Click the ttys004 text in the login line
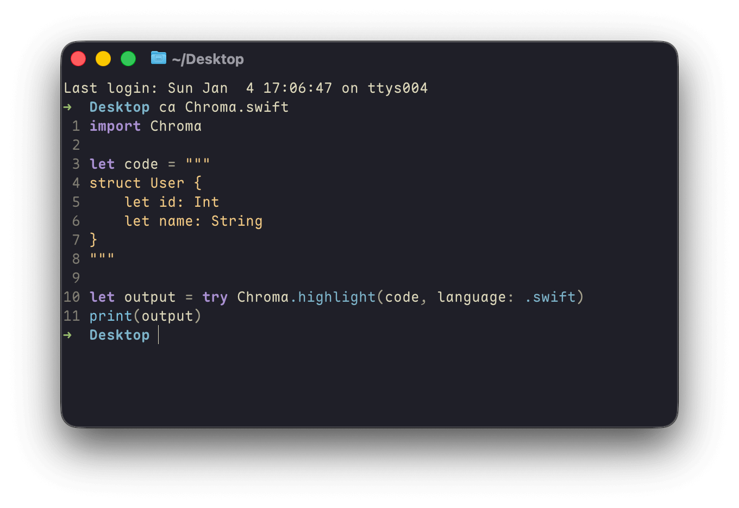Screen dimensions: 739x508 click(x=398, y=88)
